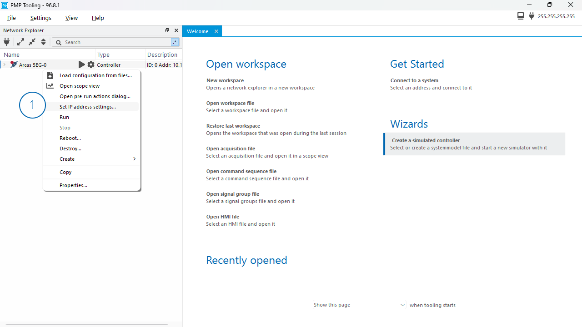Viewport: 582px width, 327px height.
Task: Click the computer icon in top-right corner
Action: point(521,16)
